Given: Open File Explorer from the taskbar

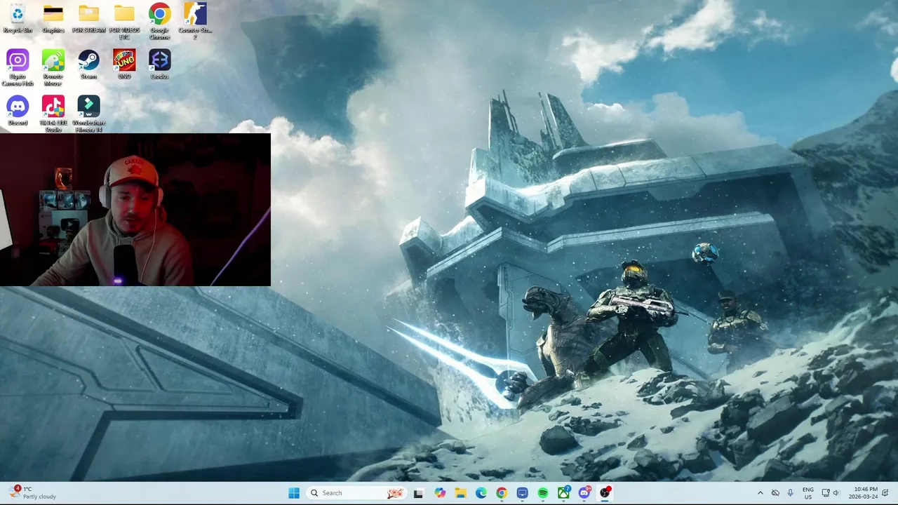Looking at the screenshot, I should click(x=460, y=493).
